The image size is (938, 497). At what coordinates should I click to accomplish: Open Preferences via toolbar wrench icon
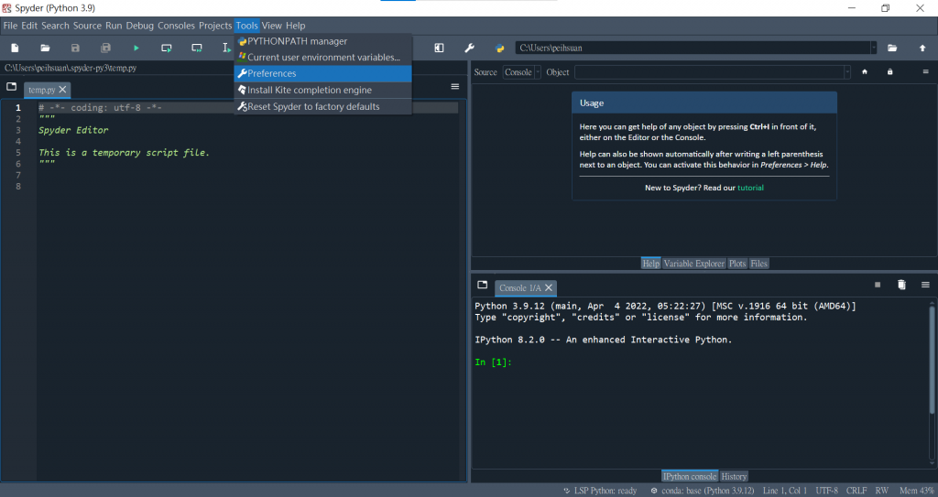[x=470, y=48]
